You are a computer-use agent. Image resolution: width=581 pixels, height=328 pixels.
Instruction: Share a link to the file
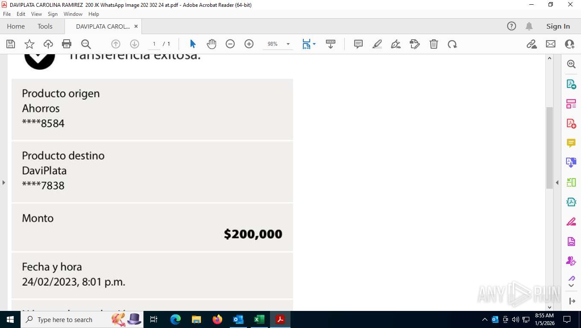pyautogui.click(x=531, y=44)
